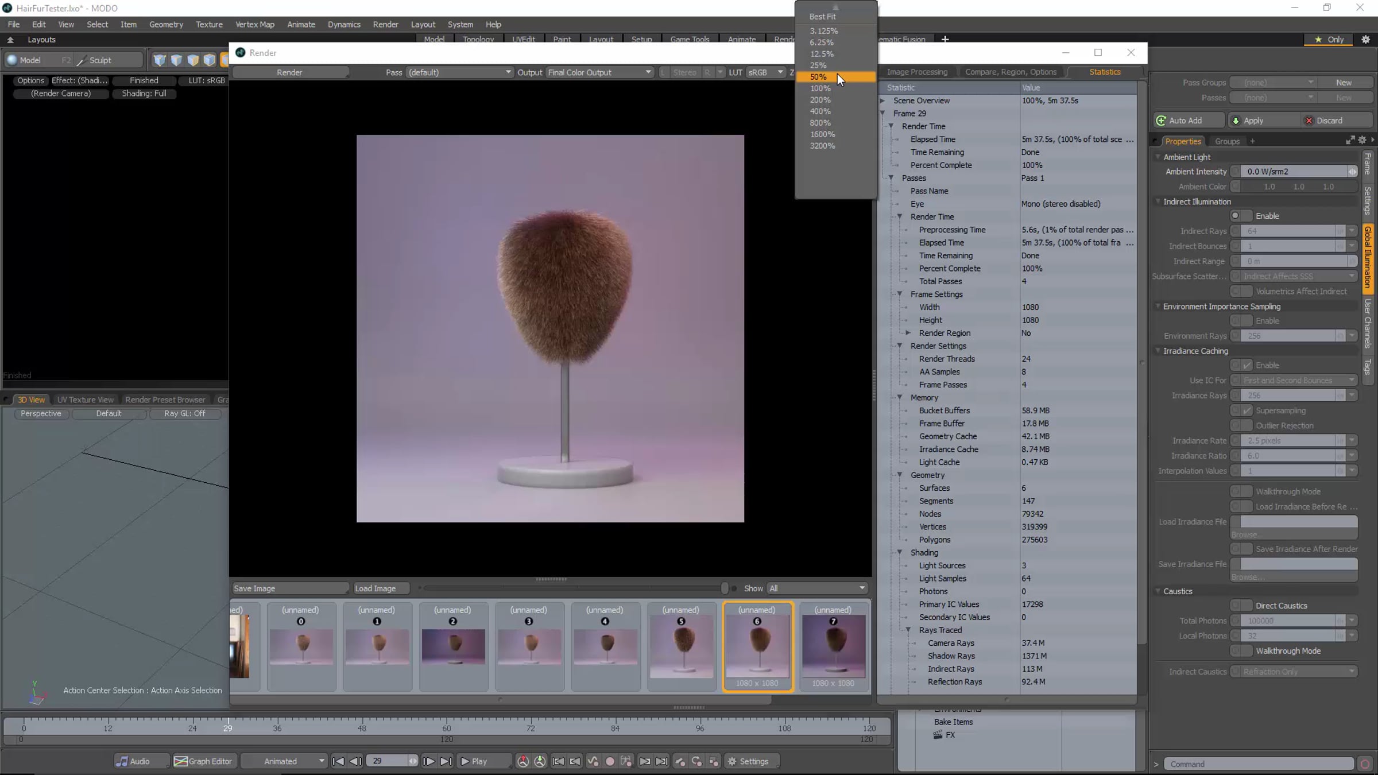Click the Perspective view button
1378x775 pixels.
point(41,413)
